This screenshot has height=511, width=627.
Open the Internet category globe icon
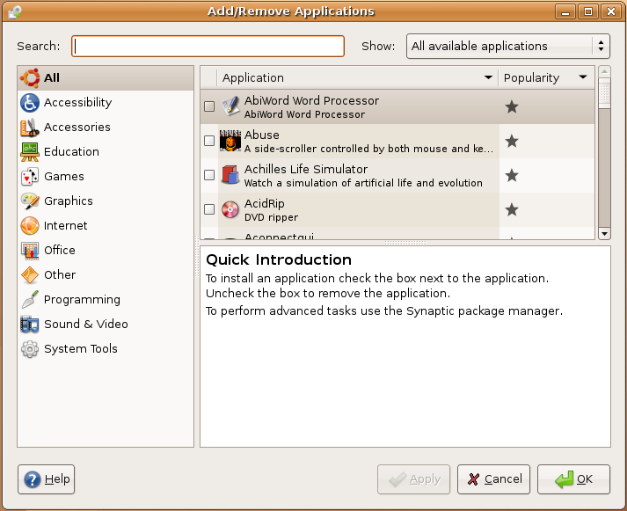click(x=29, y=226)
